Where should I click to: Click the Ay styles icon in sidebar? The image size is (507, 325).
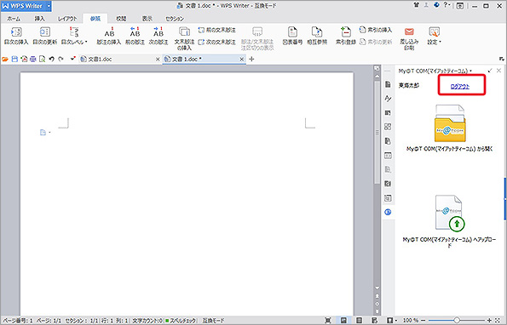click(x=388, y=99)
